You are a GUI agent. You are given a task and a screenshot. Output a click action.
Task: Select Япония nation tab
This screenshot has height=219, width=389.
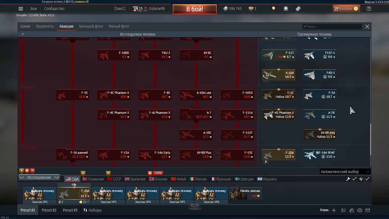(x=158, y=179)
